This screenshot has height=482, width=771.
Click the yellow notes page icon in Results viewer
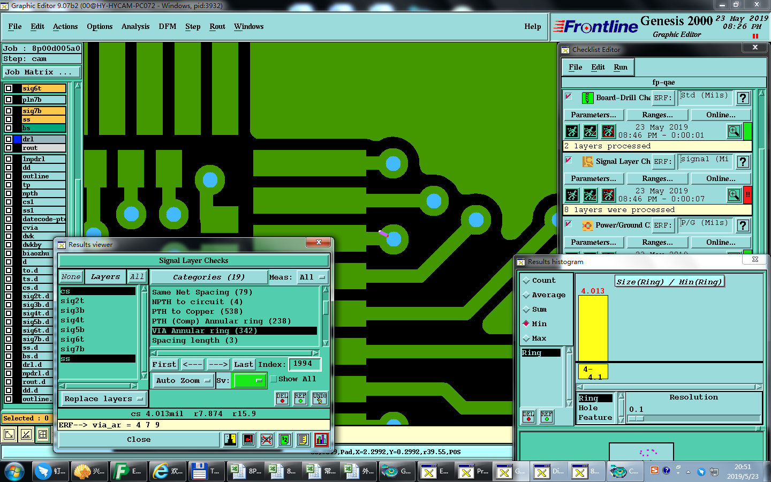click(303, 440)
